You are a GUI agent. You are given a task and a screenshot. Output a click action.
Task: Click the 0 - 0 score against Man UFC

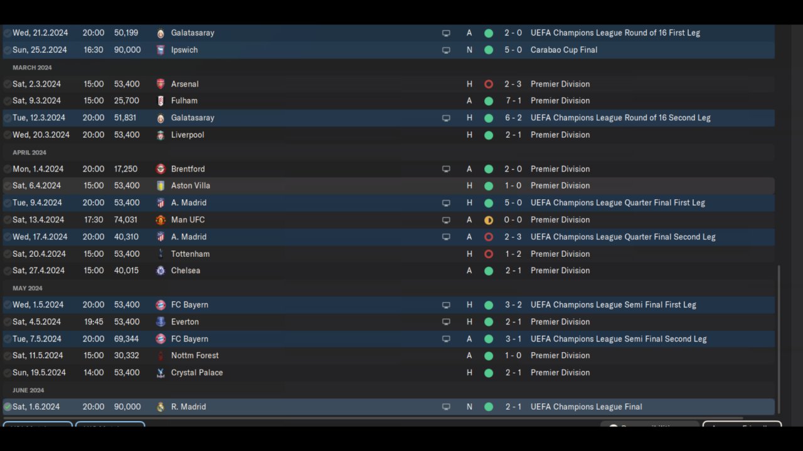[x=513, y=220]
